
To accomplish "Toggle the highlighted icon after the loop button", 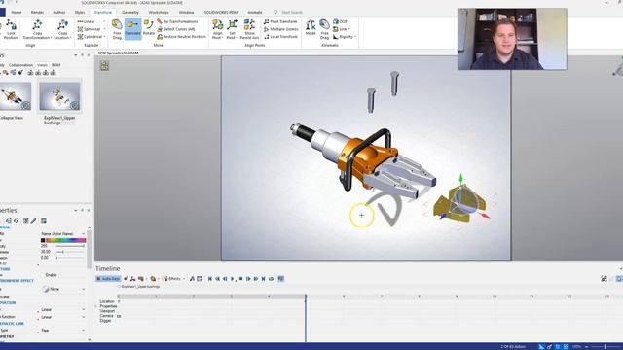I will pyautogui.click(x=281, y=279).
